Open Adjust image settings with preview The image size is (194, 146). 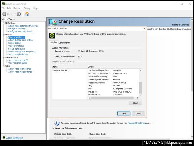(23, 26)
